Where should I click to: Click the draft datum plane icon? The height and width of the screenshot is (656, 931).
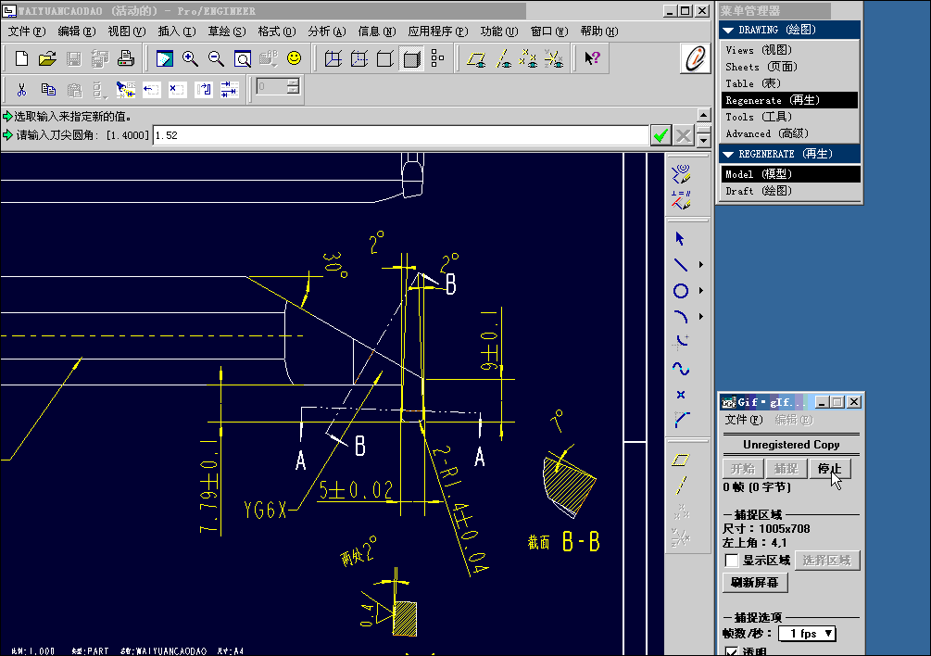tap(681, 460)
